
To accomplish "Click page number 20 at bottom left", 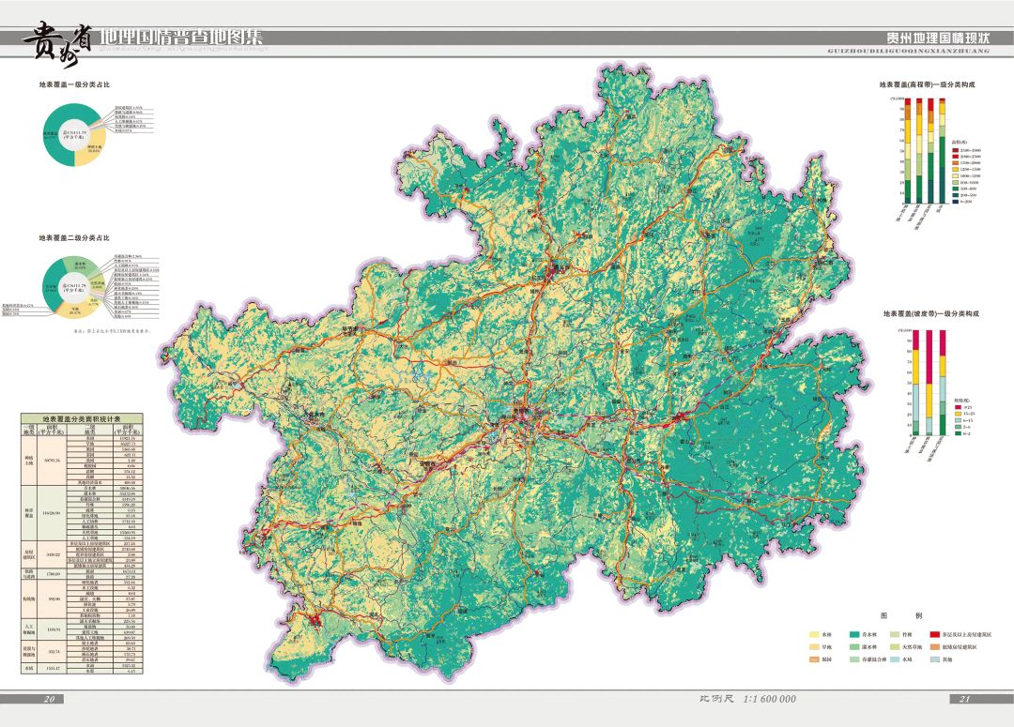I will tap(51, 699).
